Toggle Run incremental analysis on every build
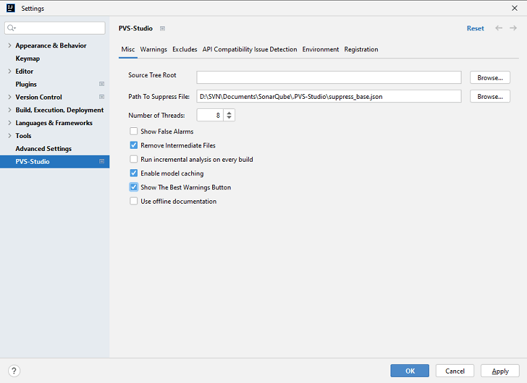This screenshot has width=527, height=383. click(134, 160)
